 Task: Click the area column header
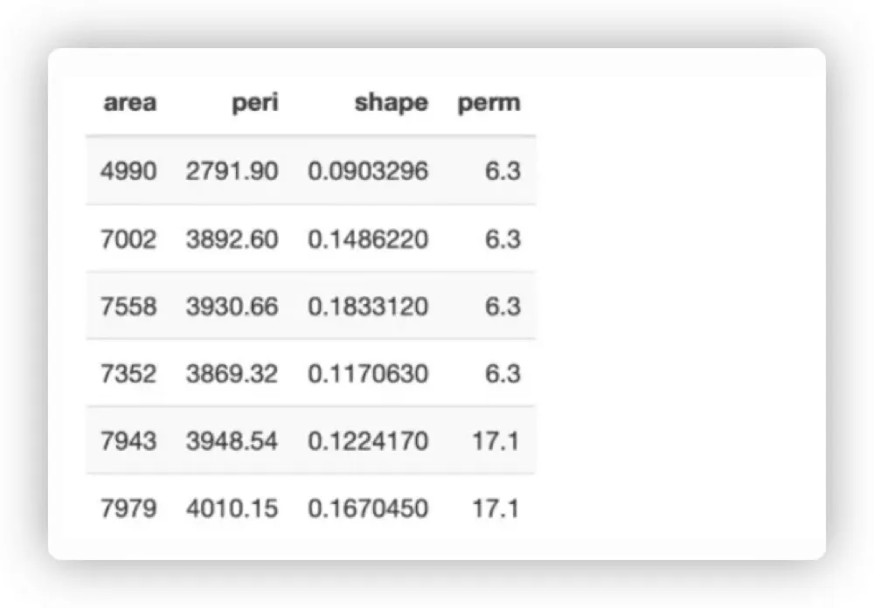click(129, 103)
